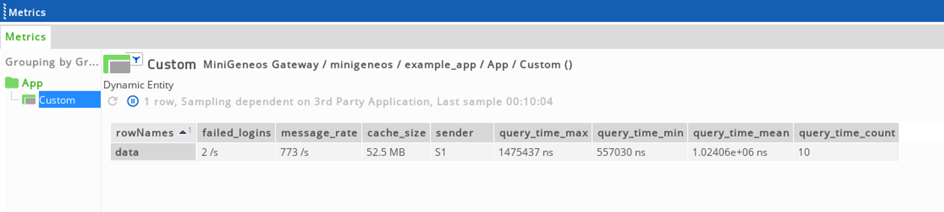
Task: Toggle the rowNames sort arrow
Action: 183,132
